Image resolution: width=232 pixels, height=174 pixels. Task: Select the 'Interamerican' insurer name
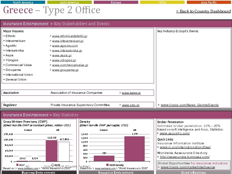(x=15, y=41)
